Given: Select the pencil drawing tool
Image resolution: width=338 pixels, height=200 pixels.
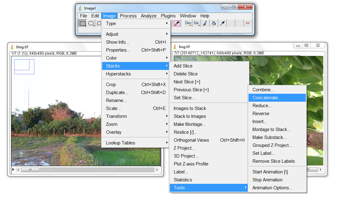Looking at the screenshot, I should [x=205, y=23].
